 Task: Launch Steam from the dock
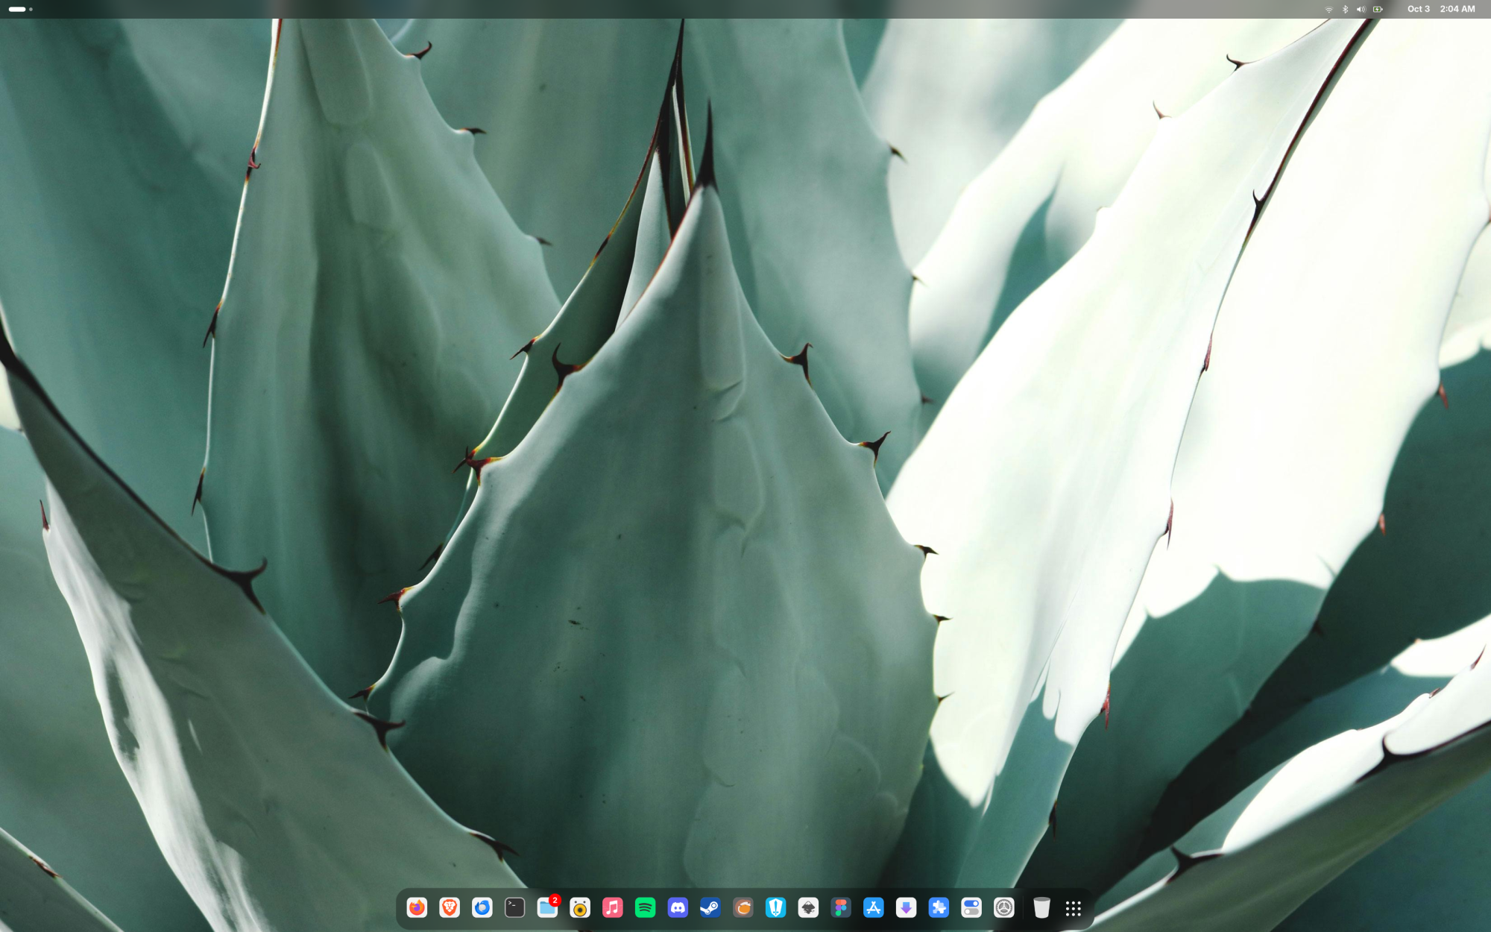pos(710,907)
